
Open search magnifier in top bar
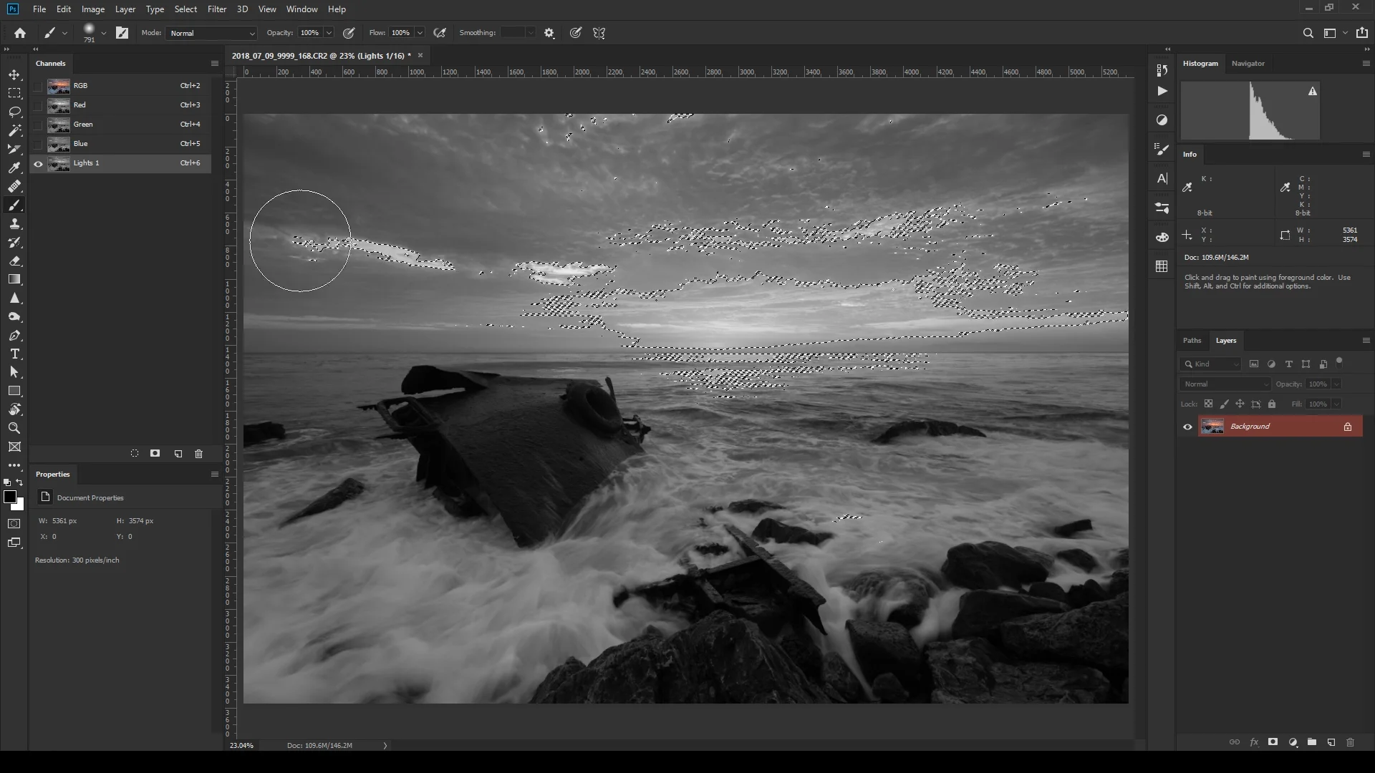(1308, 33)
